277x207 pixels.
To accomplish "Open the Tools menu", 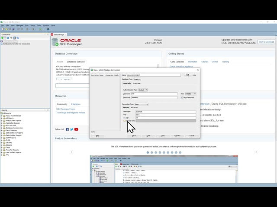I will (x=39, y=25).
